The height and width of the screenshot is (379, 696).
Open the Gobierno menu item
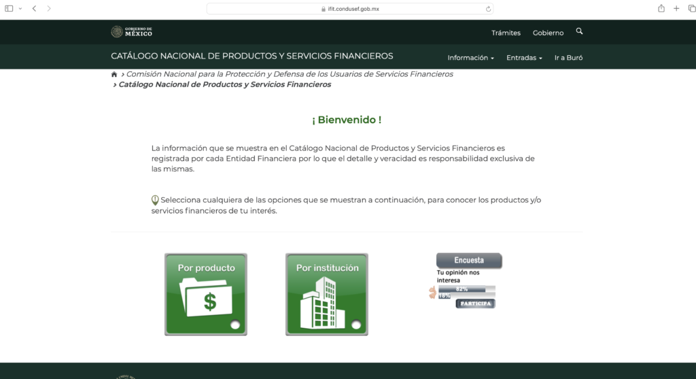pos(548,33)
